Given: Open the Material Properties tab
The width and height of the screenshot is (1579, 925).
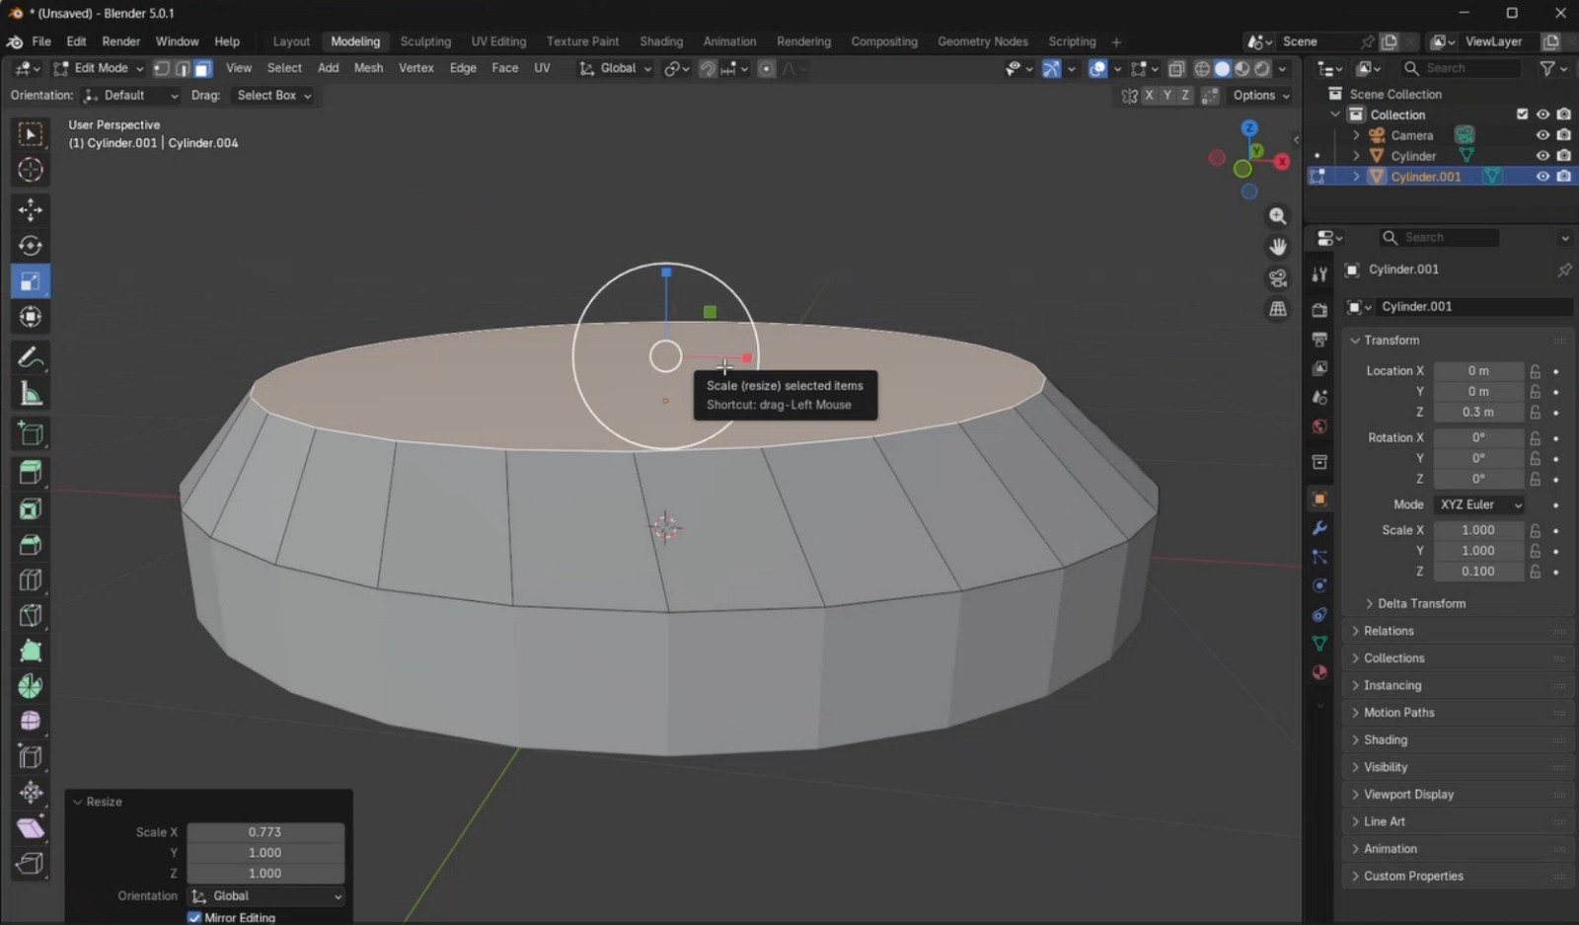Looking at the screenshot, I should click(x=1318, y=672).
